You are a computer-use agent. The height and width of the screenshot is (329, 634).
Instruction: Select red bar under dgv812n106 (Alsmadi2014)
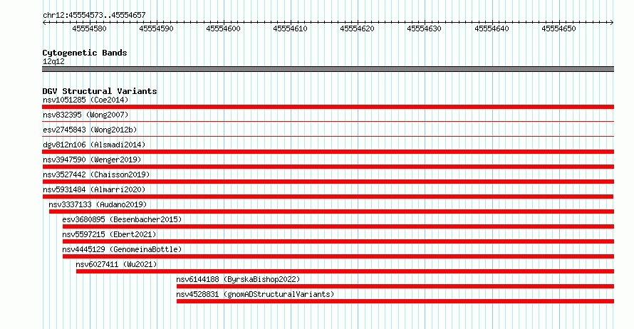(328, 152)
